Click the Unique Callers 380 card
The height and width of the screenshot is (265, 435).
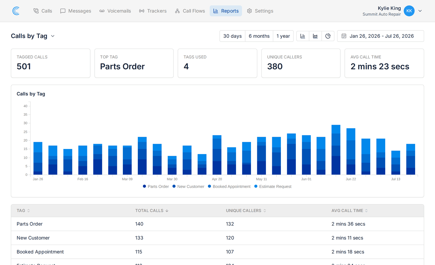tap(301, 63)
